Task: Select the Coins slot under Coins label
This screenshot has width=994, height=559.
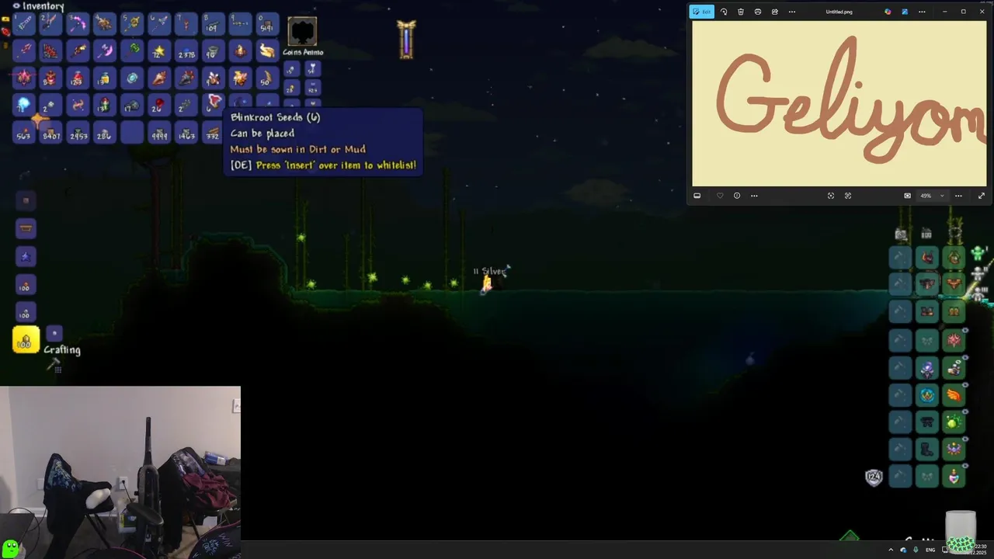Action: coord(290,69)
